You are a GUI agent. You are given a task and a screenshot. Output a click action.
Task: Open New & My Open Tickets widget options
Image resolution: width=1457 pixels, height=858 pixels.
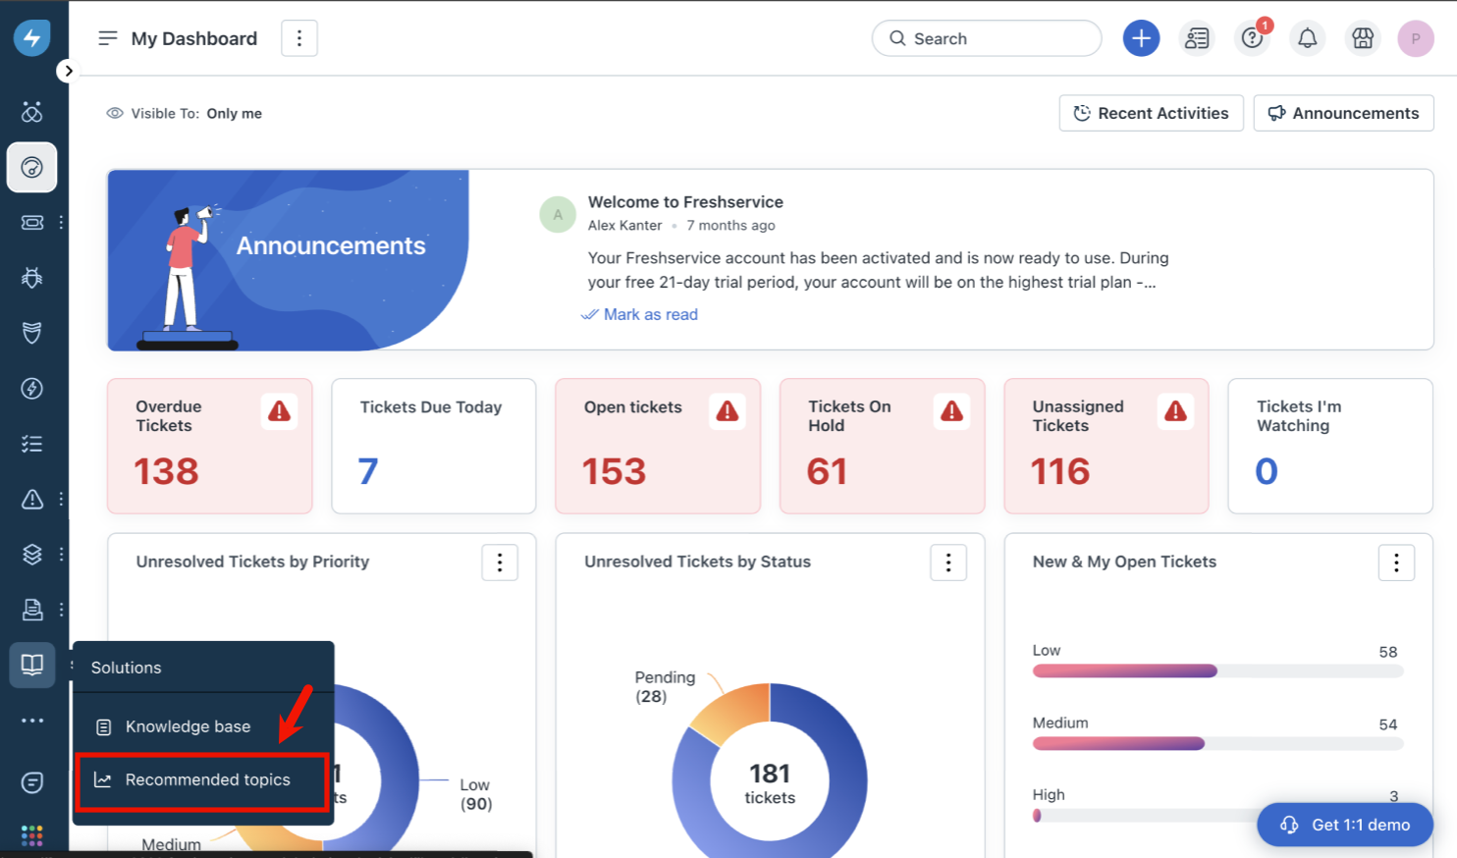pos(1396,563)
